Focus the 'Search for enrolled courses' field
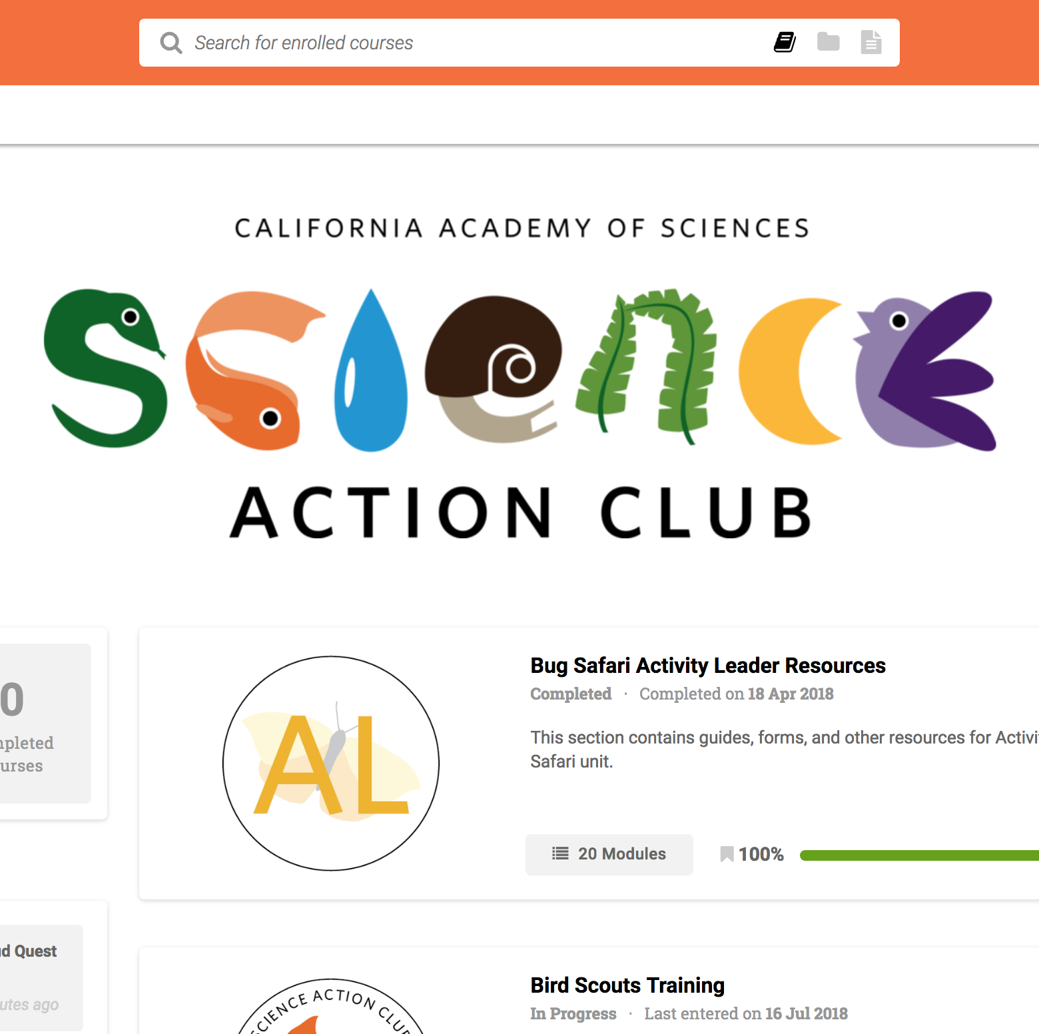The image size is (1039, 1034). [x=466, y=43]
